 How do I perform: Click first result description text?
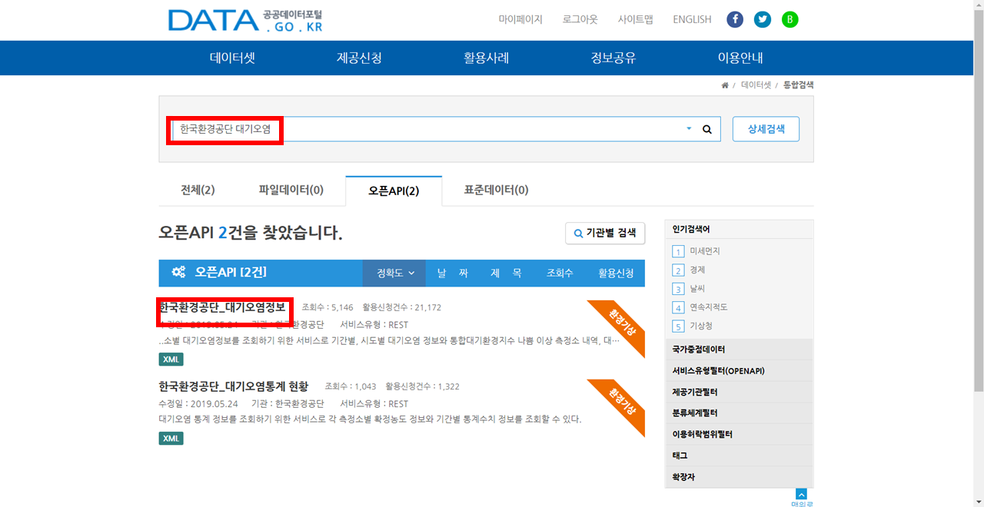coord(389,340)
